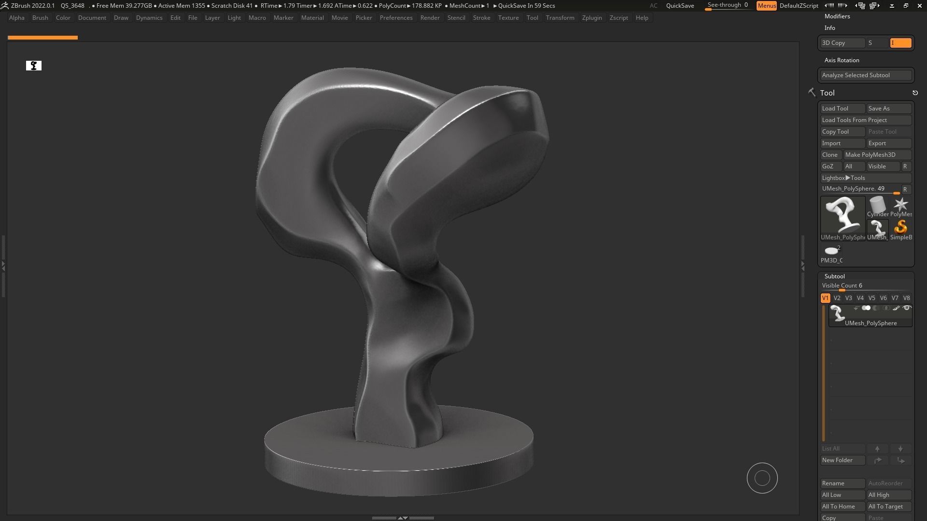
Task: Toggle the subtool intersection boolean mode icon
Action: click(886, 308)
